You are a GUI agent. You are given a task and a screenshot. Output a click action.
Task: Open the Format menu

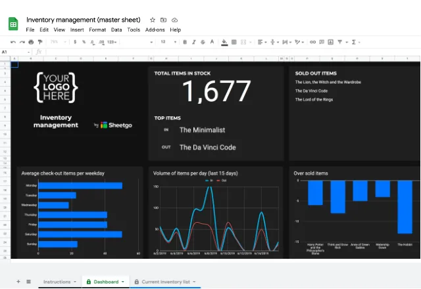click(x=97, y=30)
